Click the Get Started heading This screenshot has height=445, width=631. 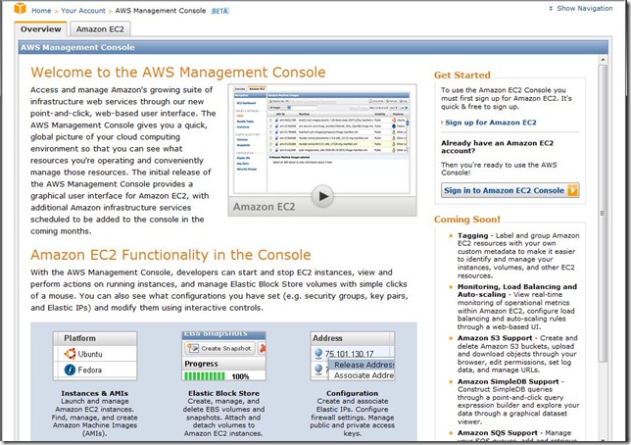pos(462,74)
